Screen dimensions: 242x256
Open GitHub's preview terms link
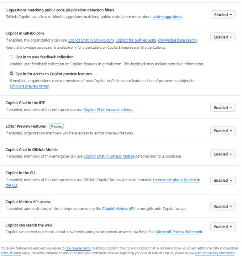29,86
